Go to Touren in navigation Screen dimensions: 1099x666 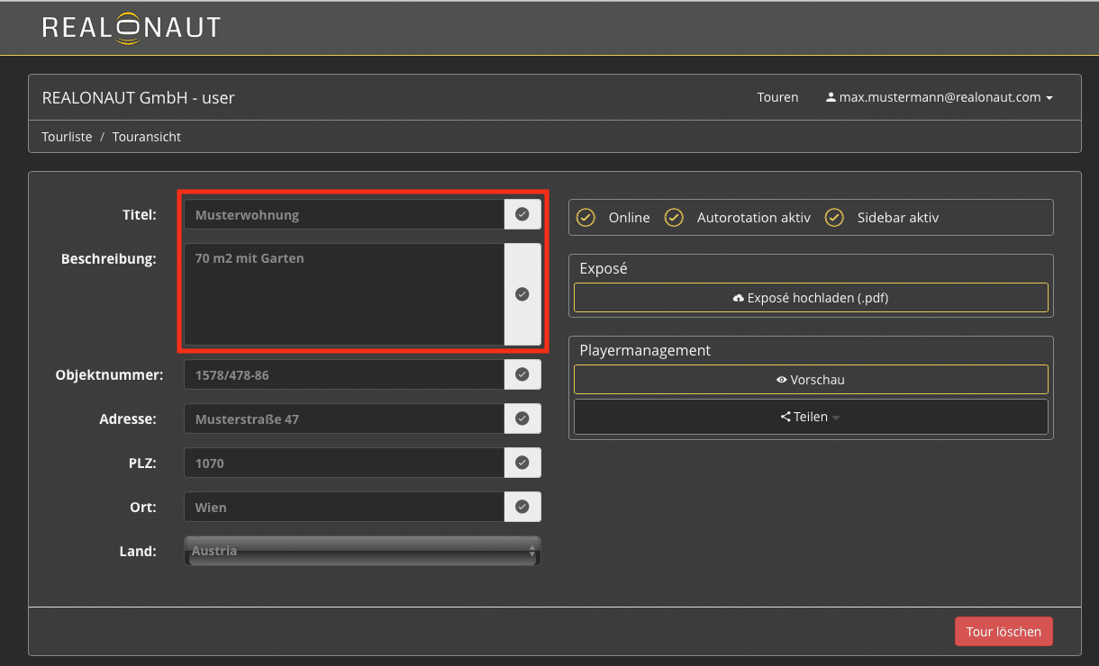tap(777, 97)
